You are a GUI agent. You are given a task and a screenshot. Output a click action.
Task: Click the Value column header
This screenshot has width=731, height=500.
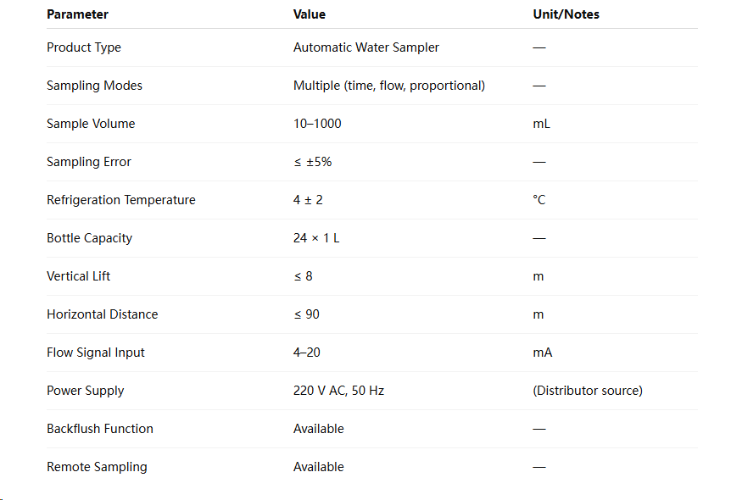[309, 14]
